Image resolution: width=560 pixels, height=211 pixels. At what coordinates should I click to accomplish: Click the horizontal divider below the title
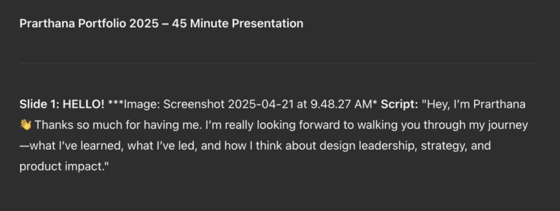coord(277,63)
